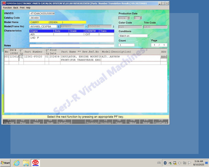209x167 pixels.
Task: Click the Part Number column header
Action: (34, 52)
